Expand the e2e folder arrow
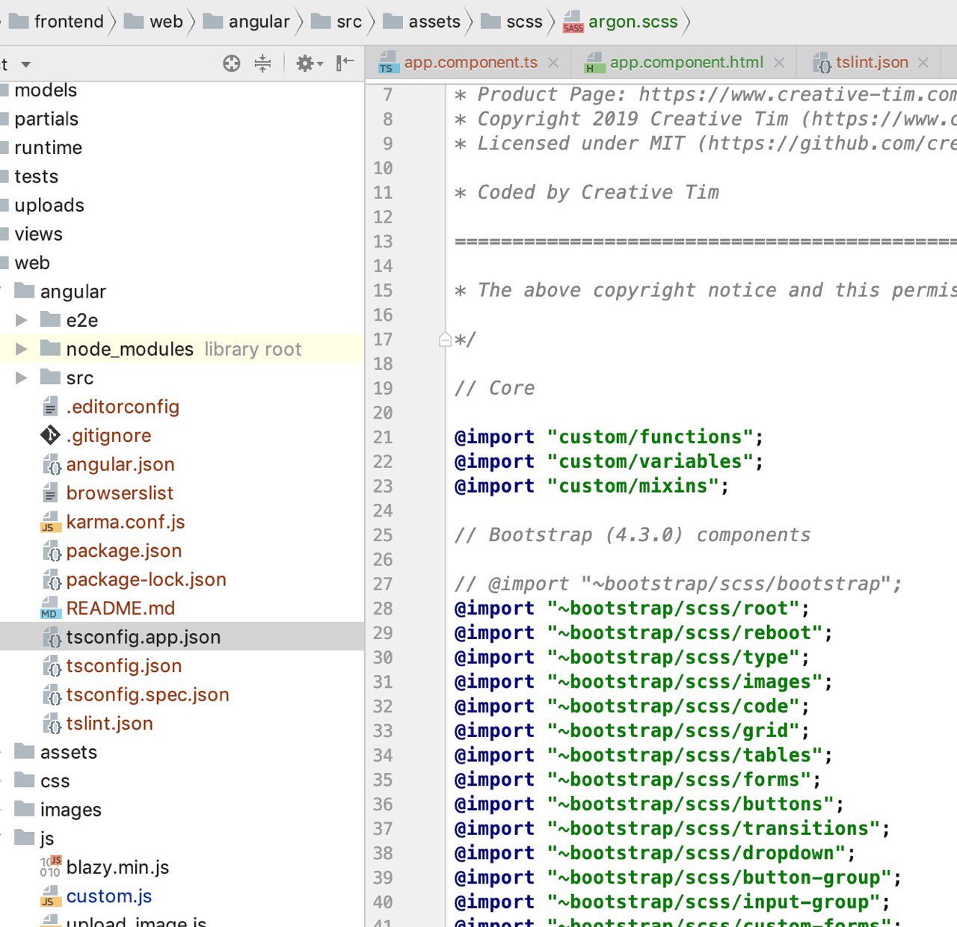Screen dimensions: 957x927 click(x=22, y=321)
